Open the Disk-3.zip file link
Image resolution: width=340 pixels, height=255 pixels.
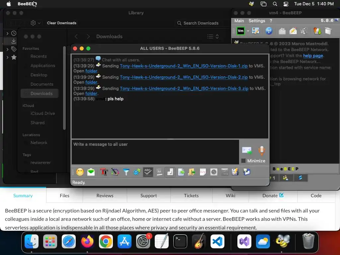(x=184, y=88)
